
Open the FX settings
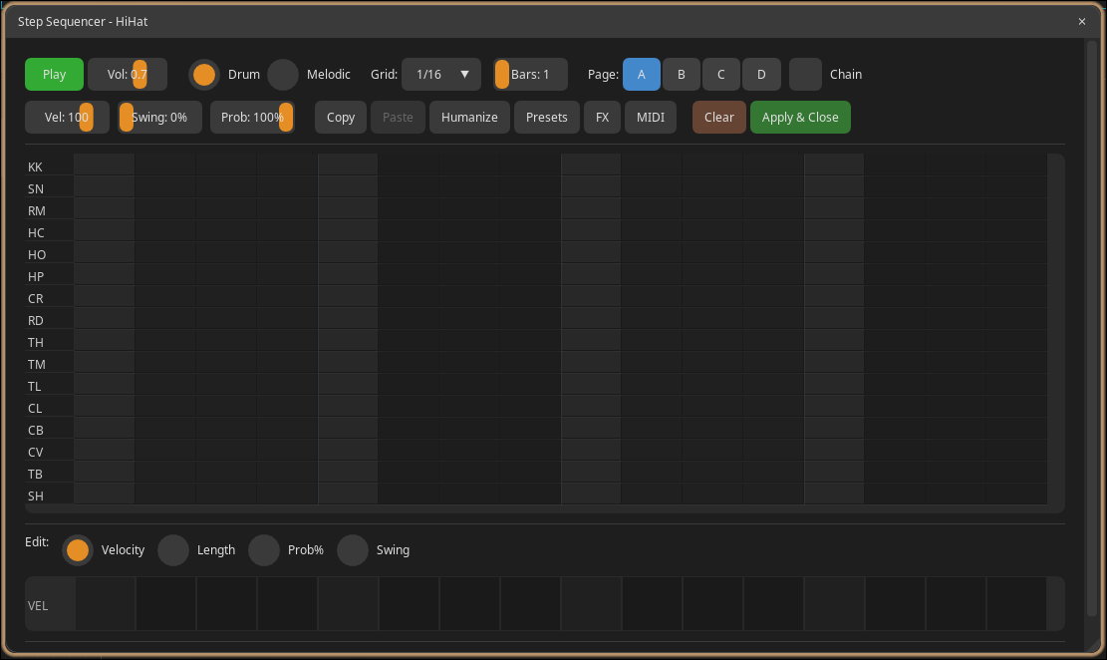[602, 117]
